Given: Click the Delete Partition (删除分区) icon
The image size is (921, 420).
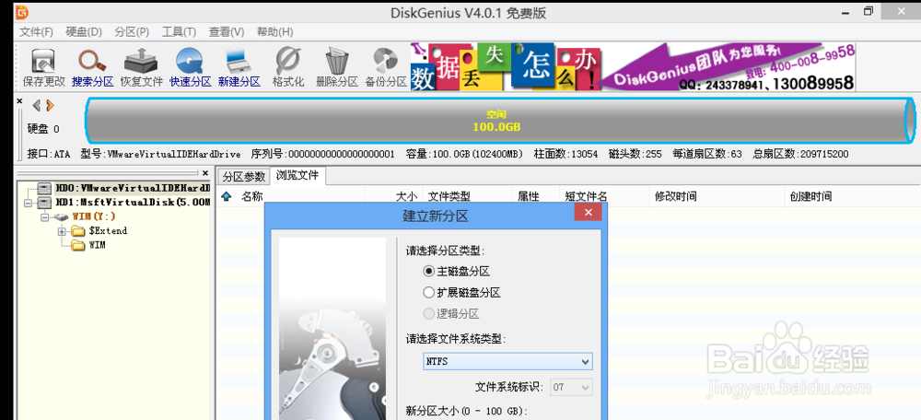Looking at the screenshot, I should click(x=336, y=68).
